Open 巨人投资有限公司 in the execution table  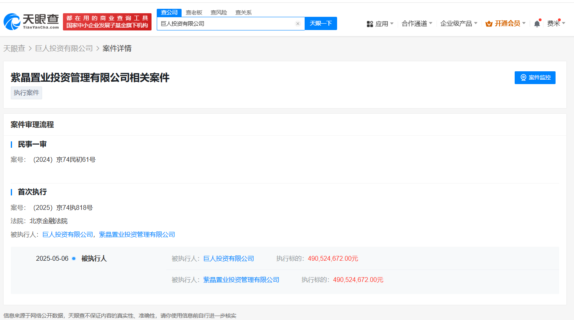click(229, 259)
